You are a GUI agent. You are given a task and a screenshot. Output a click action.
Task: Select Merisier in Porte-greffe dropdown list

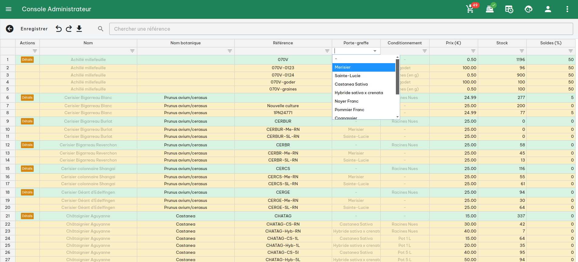tap(363, 67)
